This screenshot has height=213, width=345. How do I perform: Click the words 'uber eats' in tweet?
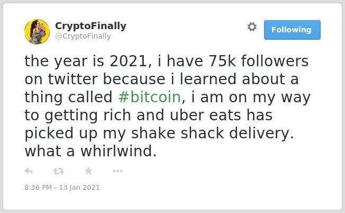point(205,115)
